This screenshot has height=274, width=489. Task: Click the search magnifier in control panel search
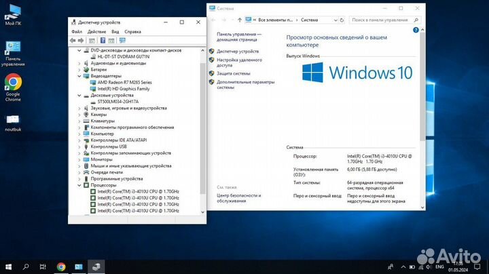tap(416, 20)
